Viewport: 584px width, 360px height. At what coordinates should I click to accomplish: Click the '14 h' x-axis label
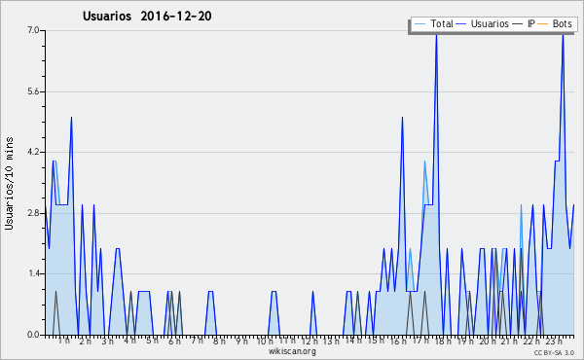click(353, 341)
